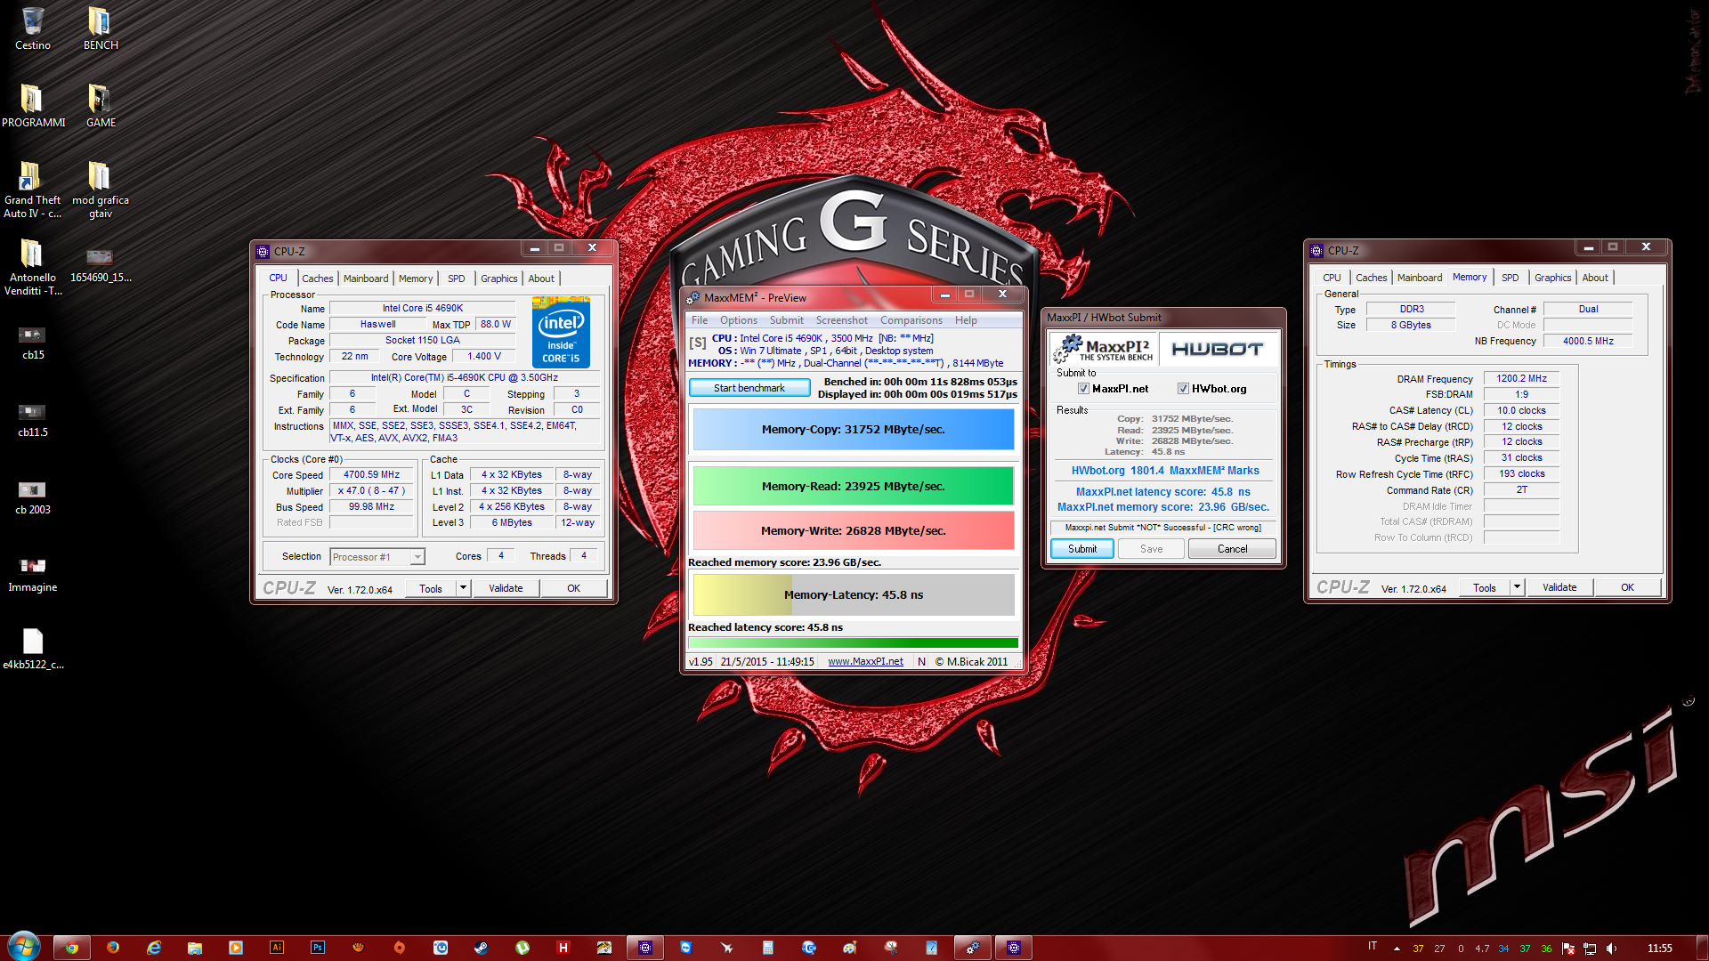
Task: Click the Intel inside Core i5 logo
Action: 561,334
